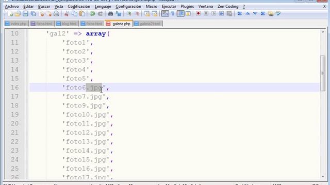
Task: Open the Vista menu
Action: (x=59, y=7)
